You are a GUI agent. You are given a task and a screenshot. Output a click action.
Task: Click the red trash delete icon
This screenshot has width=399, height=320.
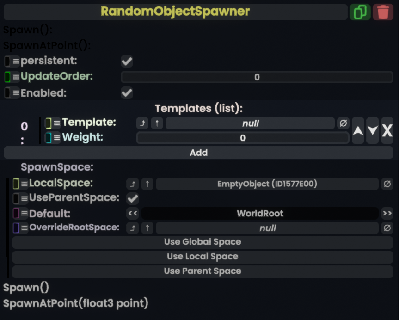click(x=382, y=12)
